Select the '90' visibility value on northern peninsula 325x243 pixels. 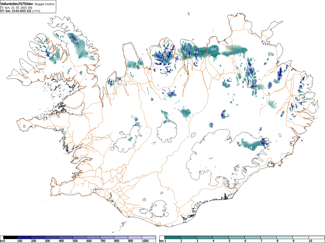166,58
